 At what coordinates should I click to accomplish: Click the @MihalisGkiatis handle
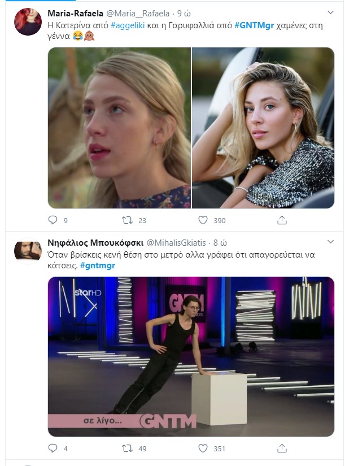[x=180, y=243]
